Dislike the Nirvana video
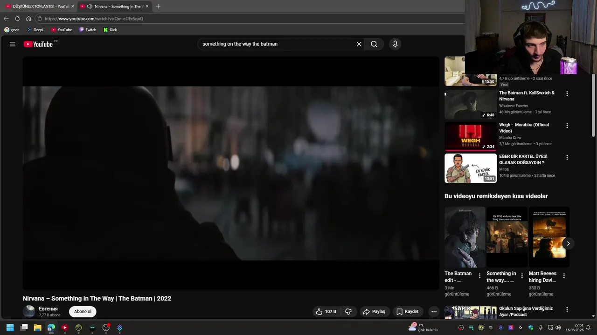597x335 pixels. (348, 311)
